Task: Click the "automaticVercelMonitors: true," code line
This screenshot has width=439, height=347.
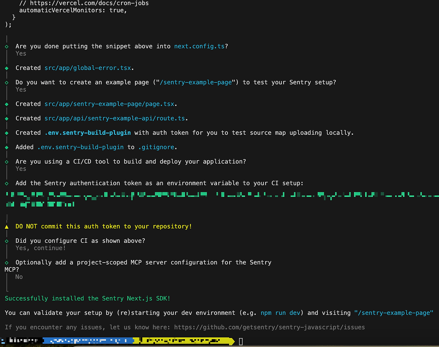Action: [73, 10]
